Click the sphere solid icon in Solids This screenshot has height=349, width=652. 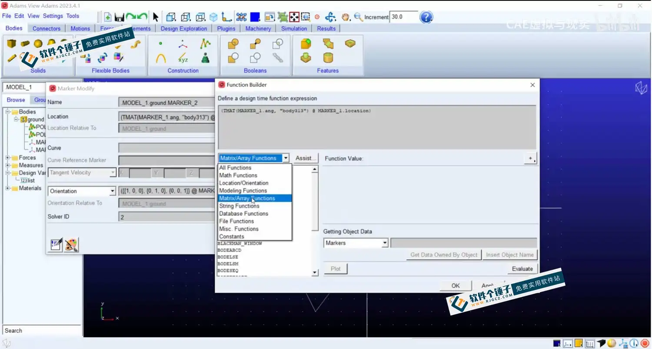(x=38, y=44)
